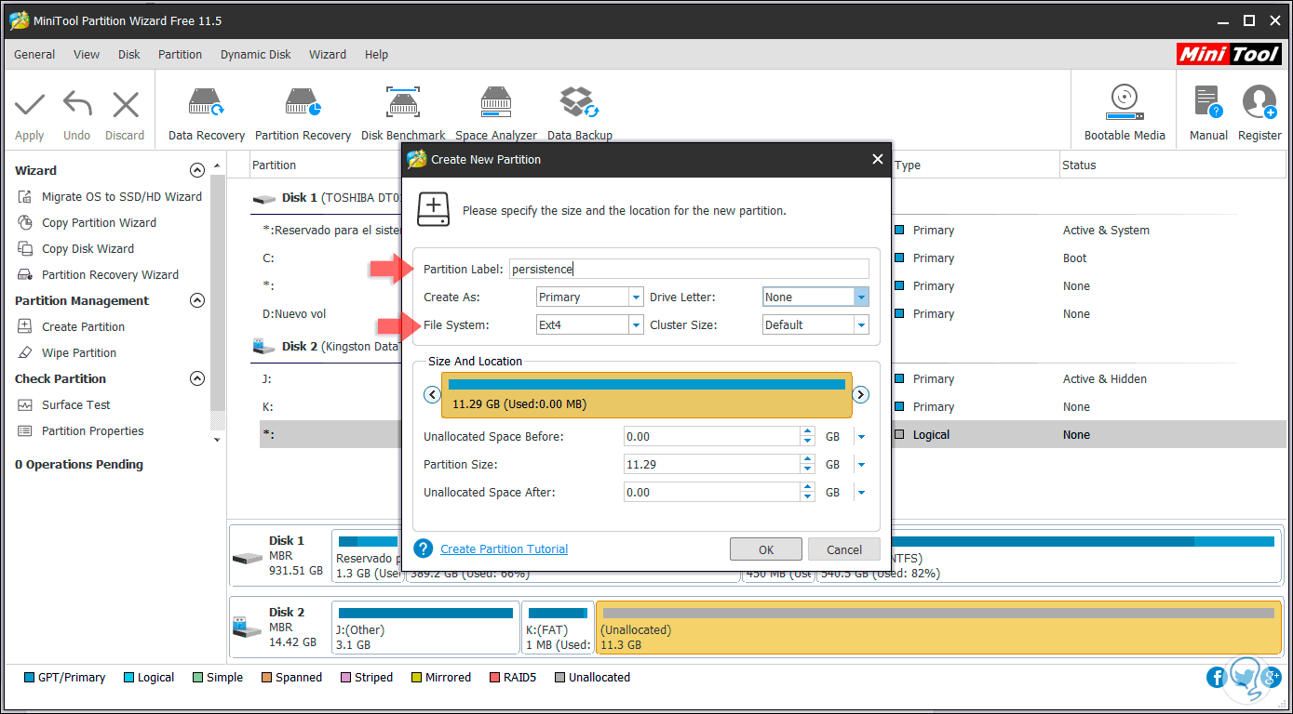Screen dimensions: 1293x714
Task: Click the Undo arrow icon
Action: pos(77,104)
